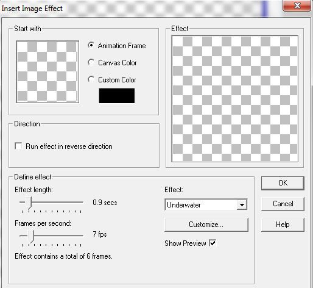Screen dimensions: 313x288
Task: Click the Start with frame thumbnail
Action: (x=47, y=72)
